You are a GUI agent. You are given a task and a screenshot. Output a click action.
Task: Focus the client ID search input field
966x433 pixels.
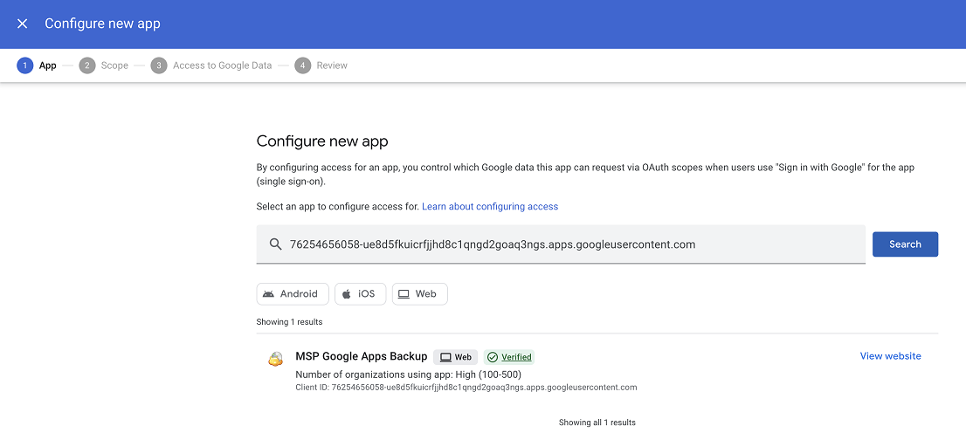[x=568, y=244]
